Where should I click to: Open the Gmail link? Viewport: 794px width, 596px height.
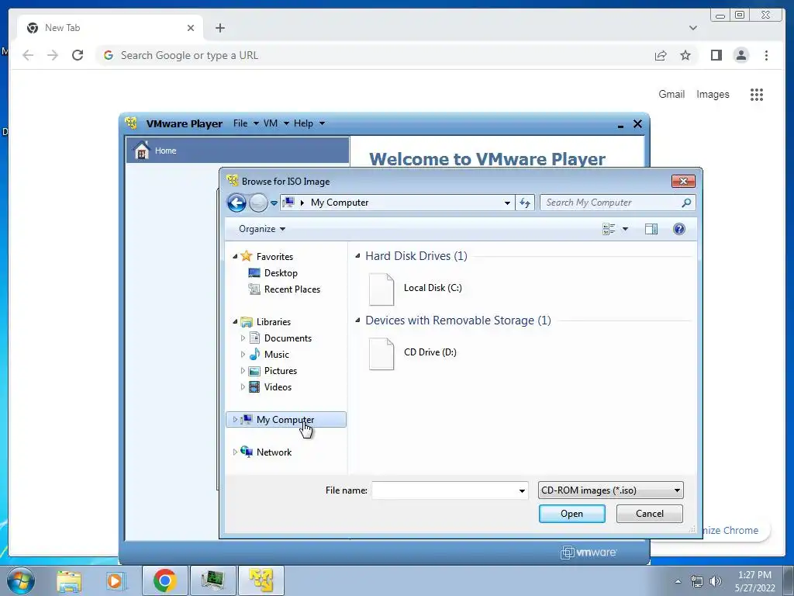click(x=671, y=94)
